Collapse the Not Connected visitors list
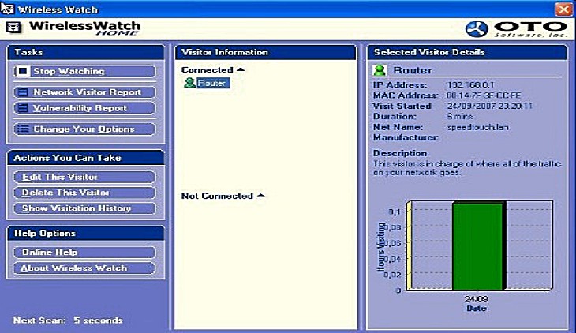Image resolution: width=576 pixels, height=333 pixels. pyautogui.click(x=261, y=196)
